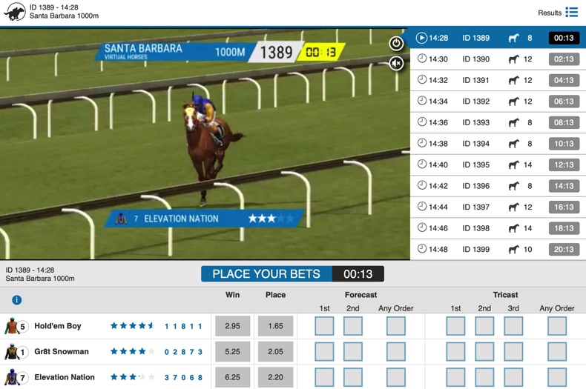
Task: Select the 14:32 ID 1391 race
Action: click(x=498, y=80)
